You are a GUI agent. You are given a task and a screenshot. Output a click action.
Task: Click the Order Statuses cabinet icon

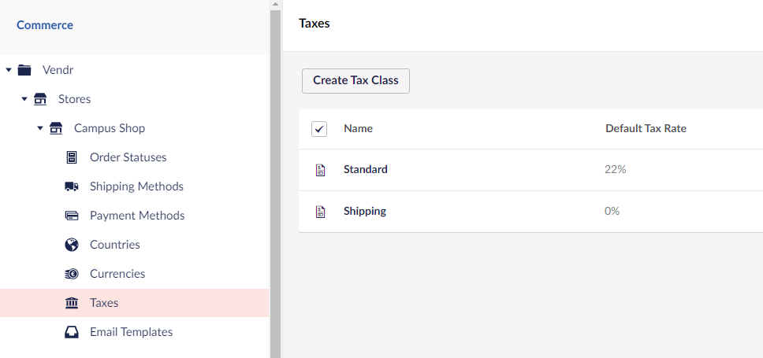(72, 157)
